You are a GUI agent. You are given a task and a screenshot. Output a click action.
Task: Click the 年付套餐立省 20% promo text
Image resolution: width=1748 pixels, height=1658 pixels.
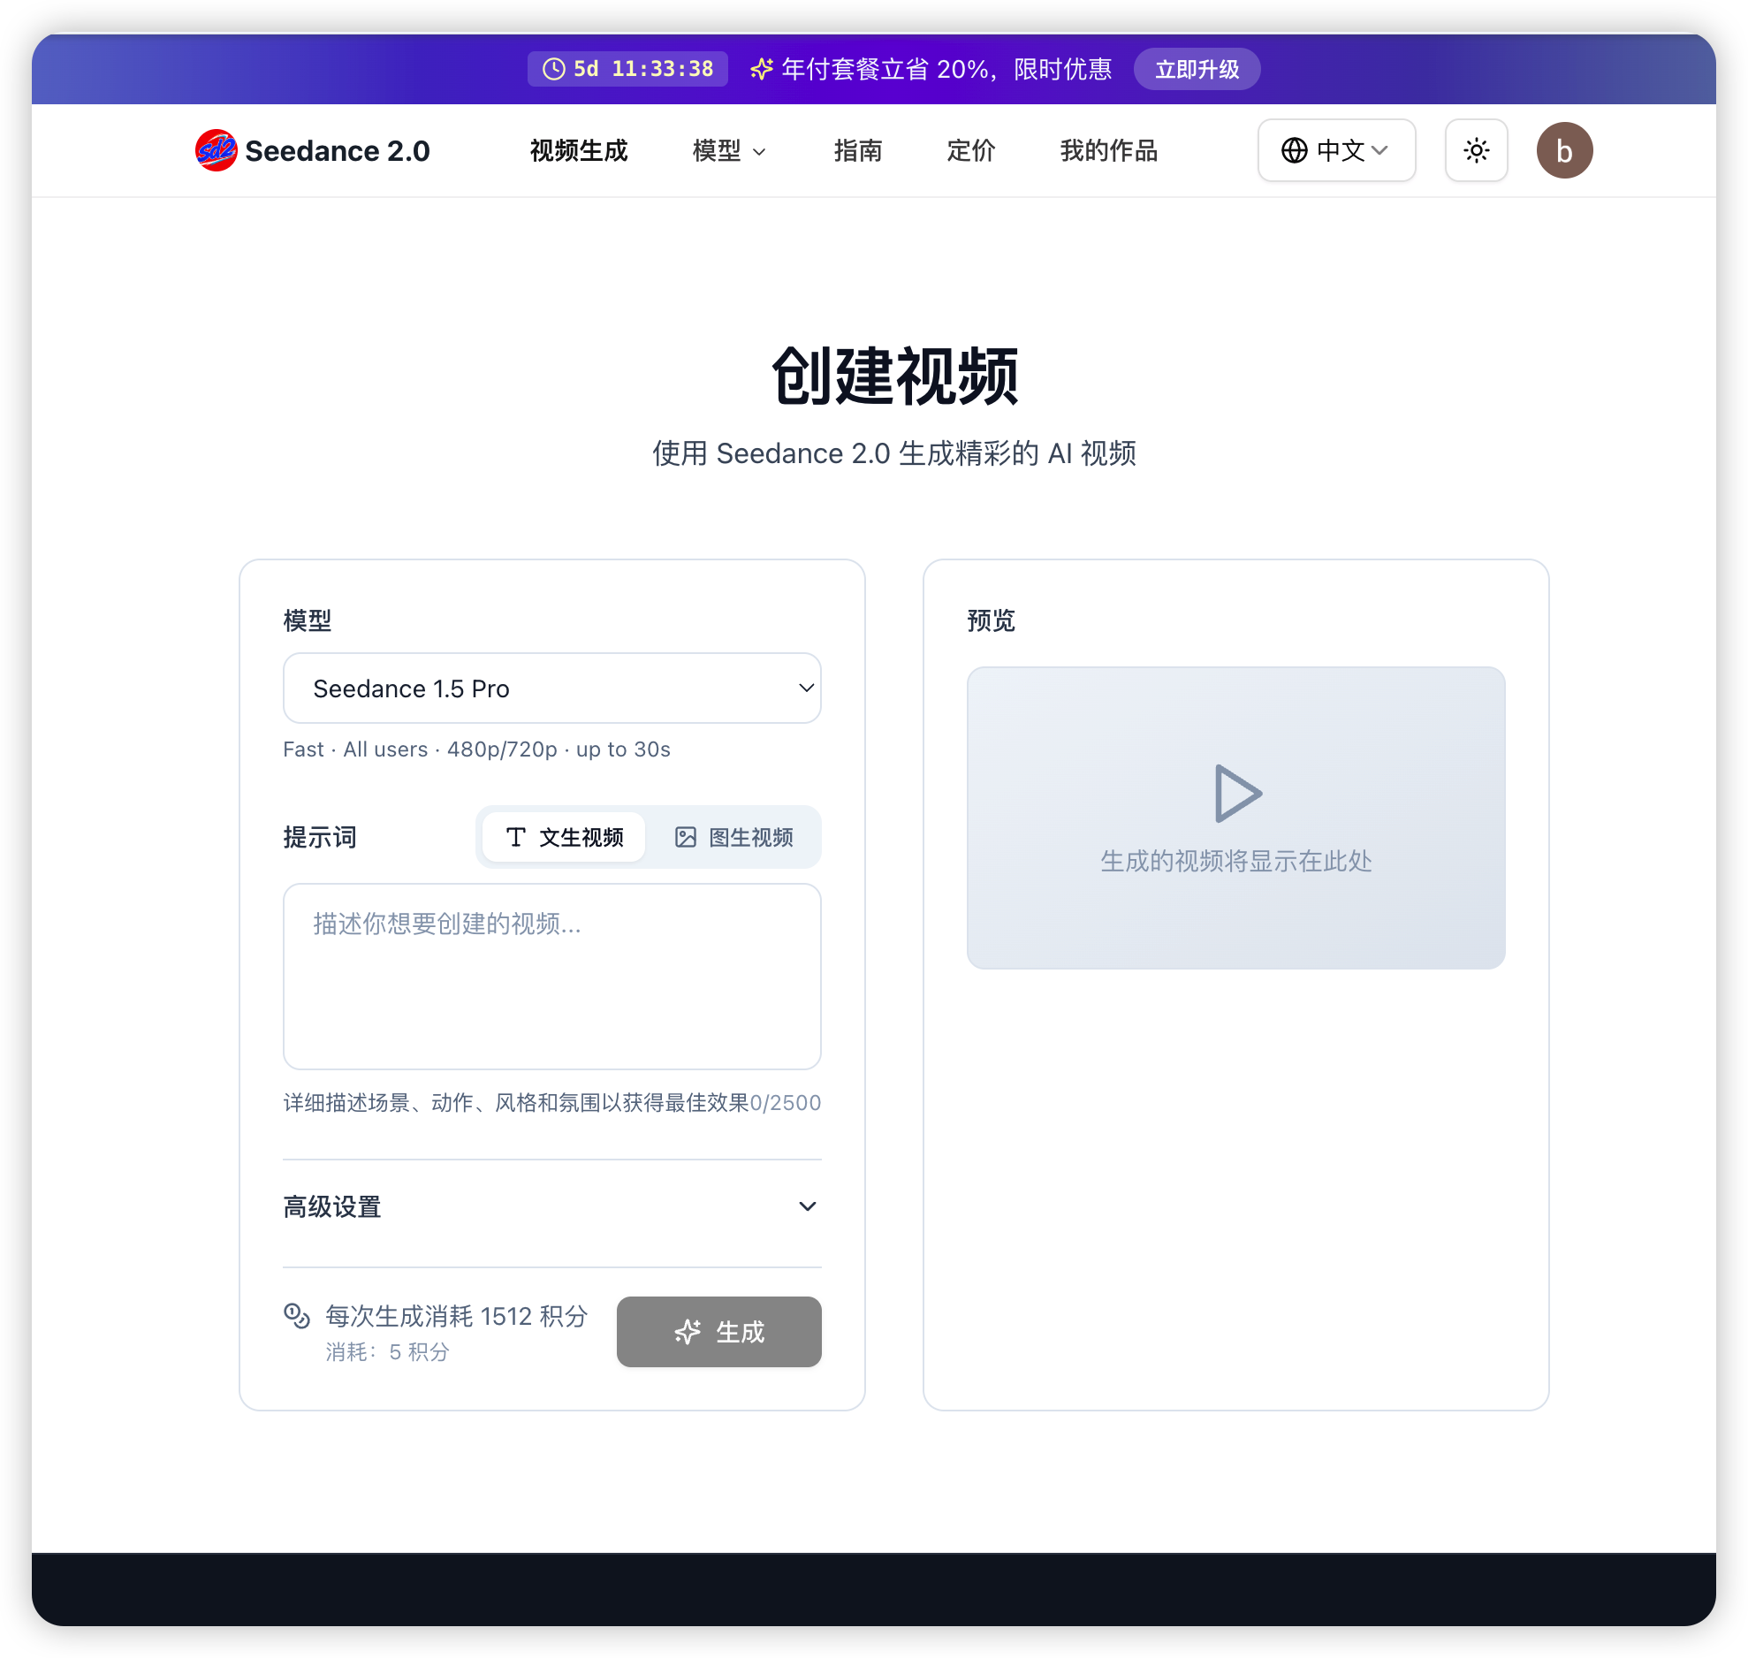pos(946,69)
